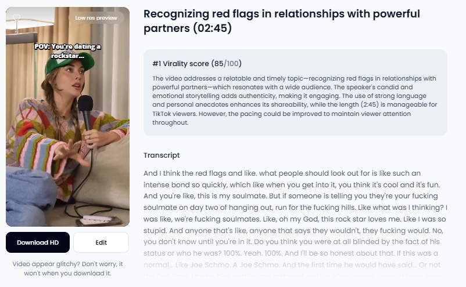Click transcript line about 'blinded by the fact'
The image size is (466, 287).
[292, 242]
